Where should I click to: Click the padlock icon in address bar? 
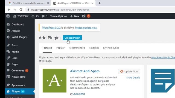(28, 10)
